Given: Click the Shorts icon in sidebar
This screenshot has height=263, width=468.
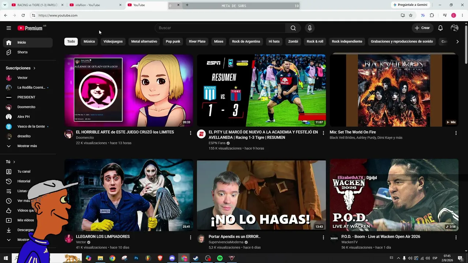Looking at the screenshot, I should pos(9,52).
